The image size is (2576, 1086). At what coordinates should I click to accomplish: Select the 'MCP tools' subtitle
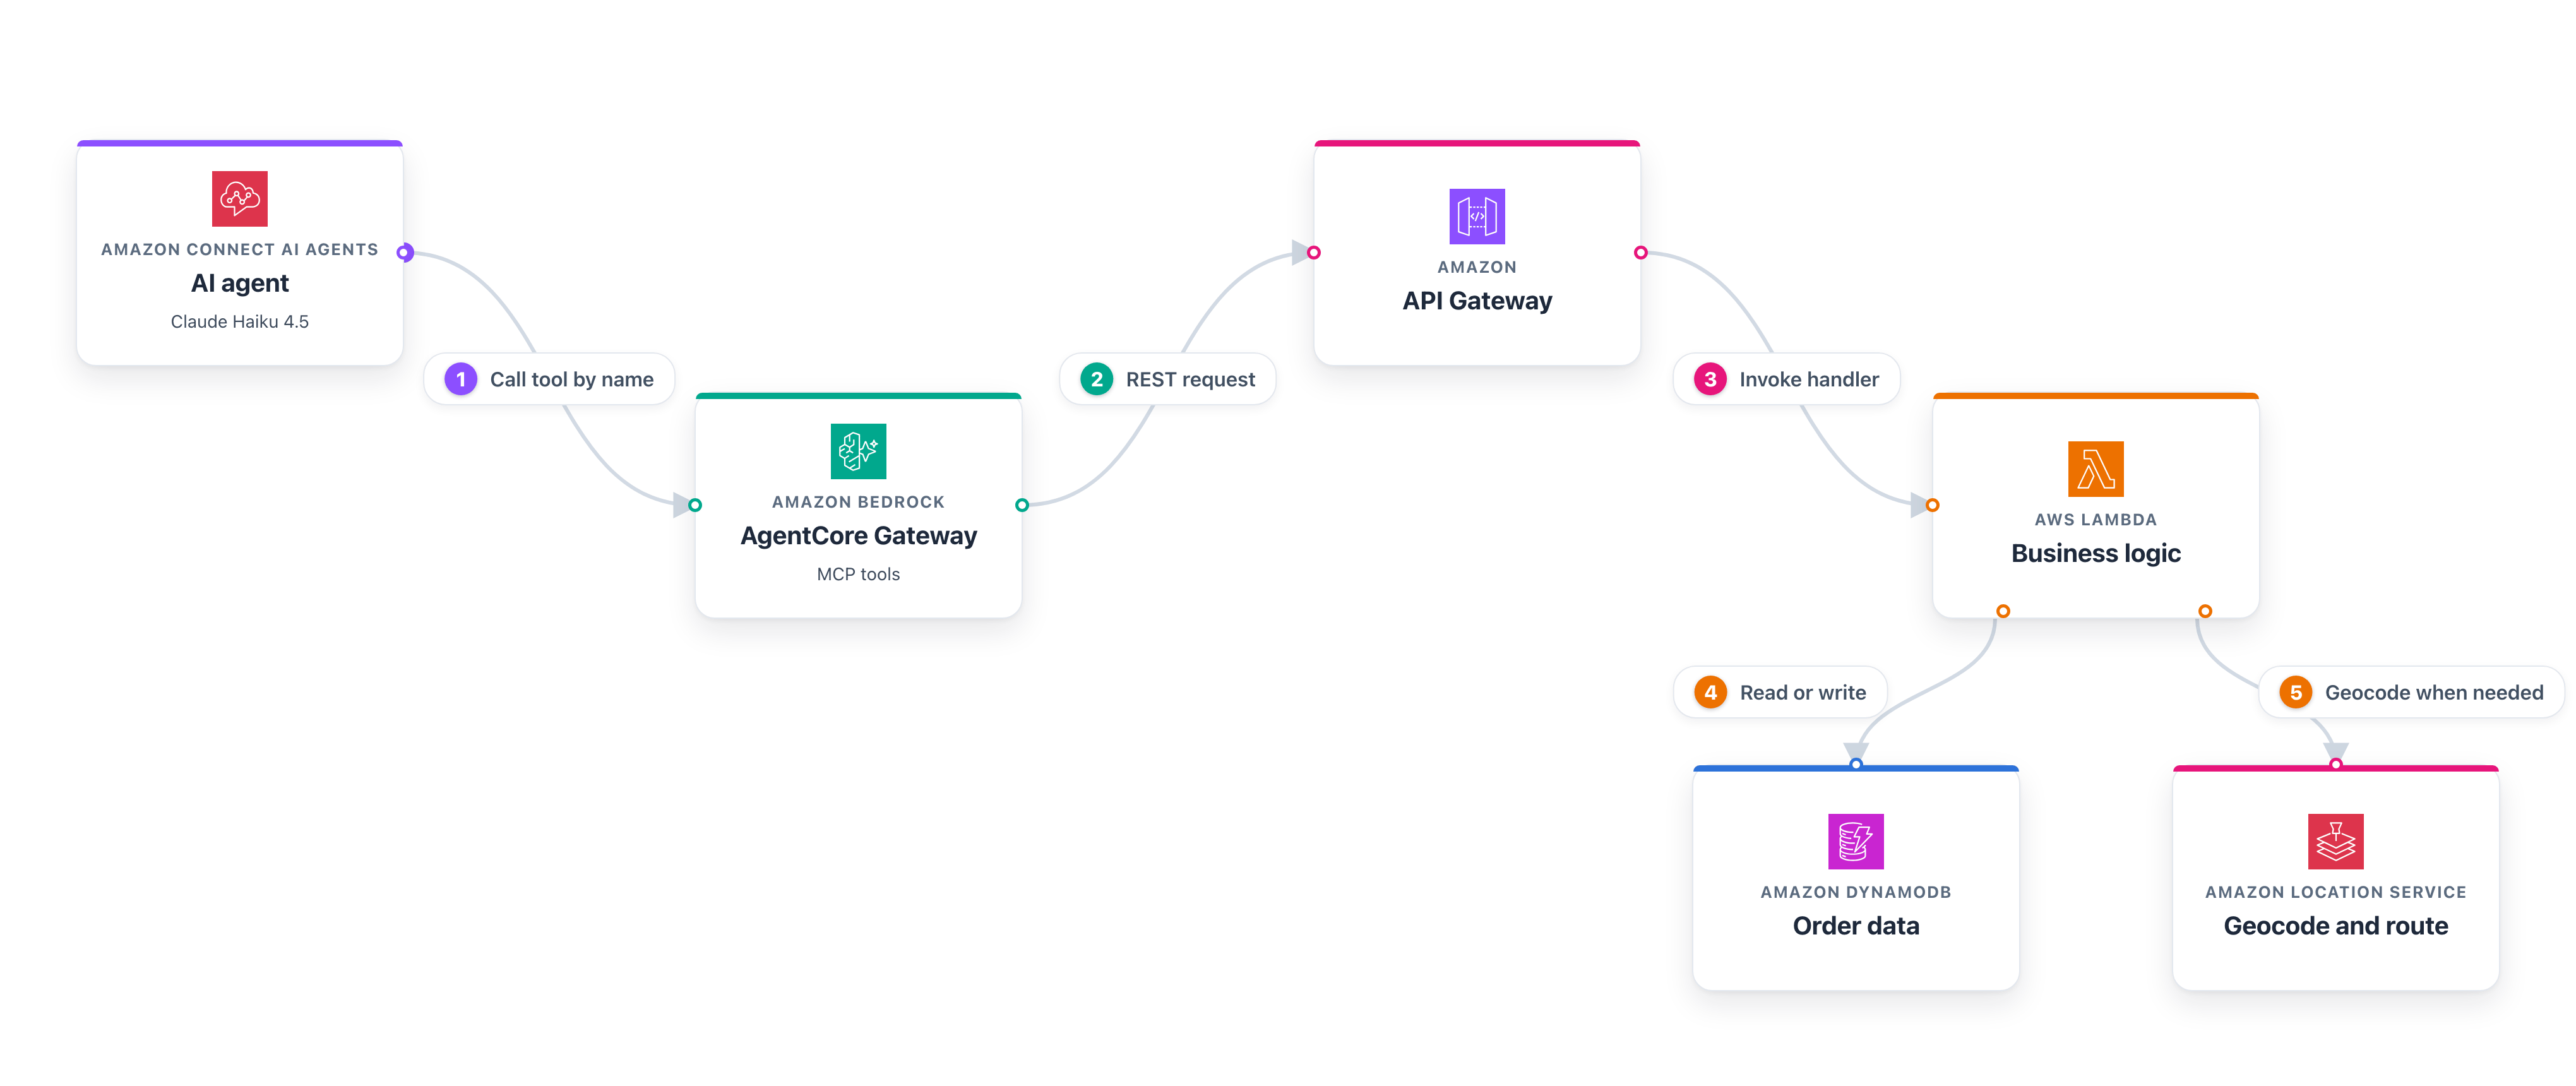click(x=859, y=574)
